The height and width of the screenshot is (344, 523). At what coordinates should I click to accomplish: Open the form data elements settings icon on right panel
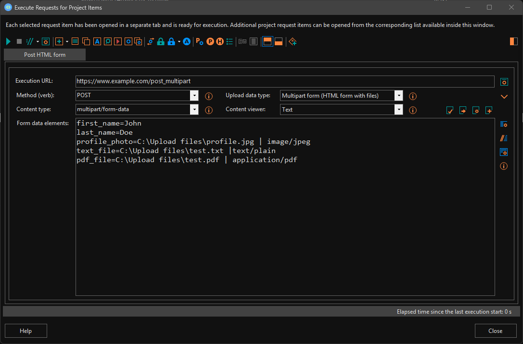pyautogui.click(x=503, y=124)
